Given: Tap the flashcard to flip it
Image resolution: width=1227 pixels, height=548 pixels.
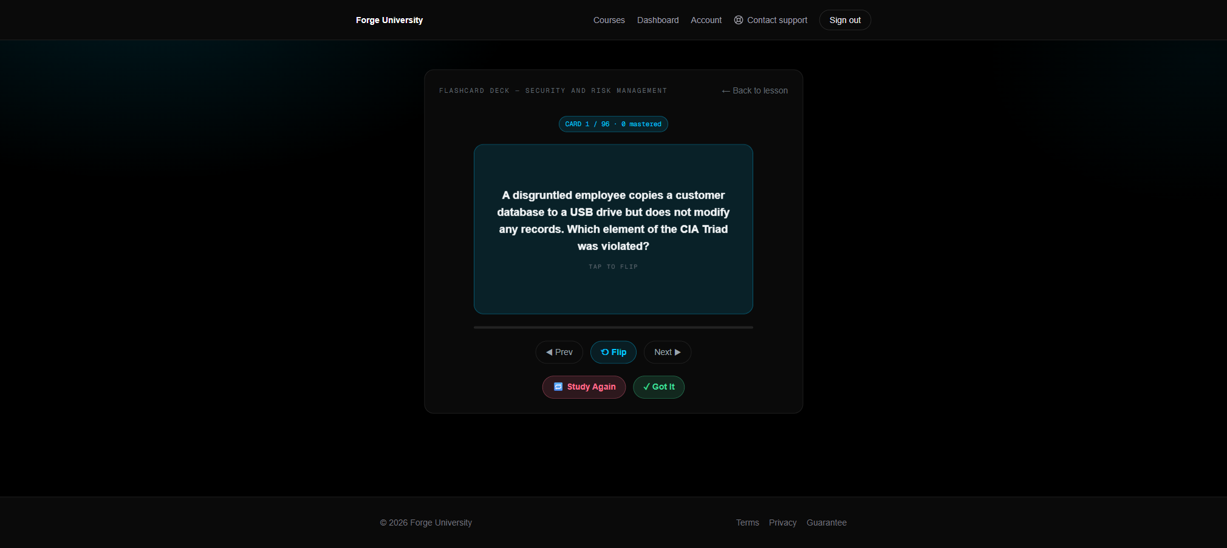Looking at the screenshot, I should pyautogui.click(x=613, y=229).
